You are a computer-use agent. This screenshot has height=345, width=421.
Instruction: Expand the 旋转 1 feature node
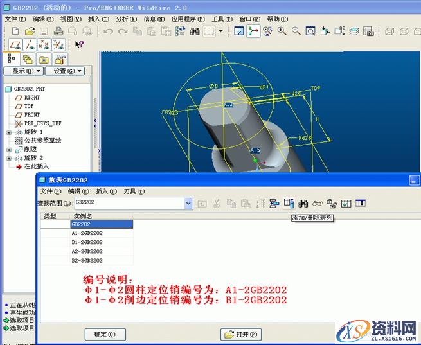click(x=9, y=132)
